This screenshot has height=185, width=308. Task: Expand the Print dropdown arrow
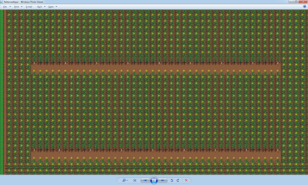tap(22, 7)
